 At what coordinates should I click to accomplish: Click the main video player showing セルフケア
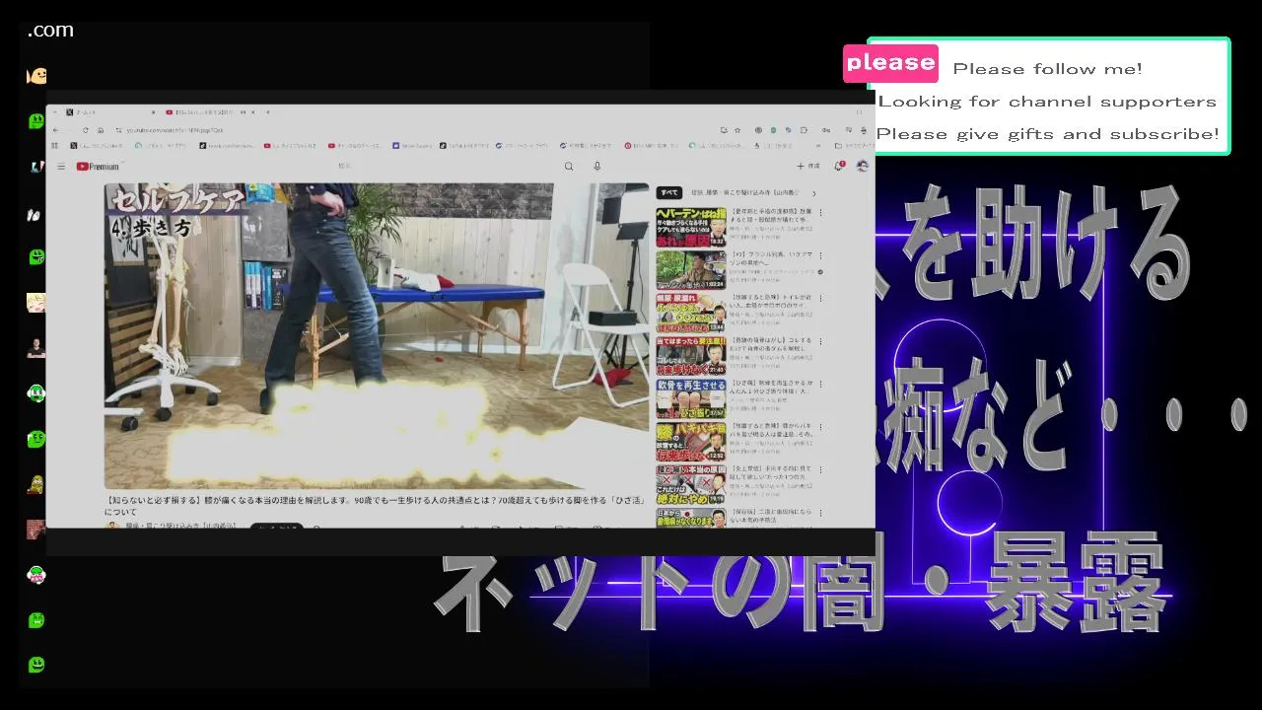[x=378, y=335]
